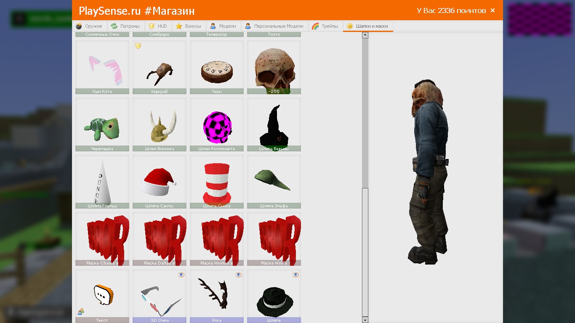The width and height of the screenshot is (575, 323).
Task: Select the Текст speech bubble item
Action: (x=102, y=296)
